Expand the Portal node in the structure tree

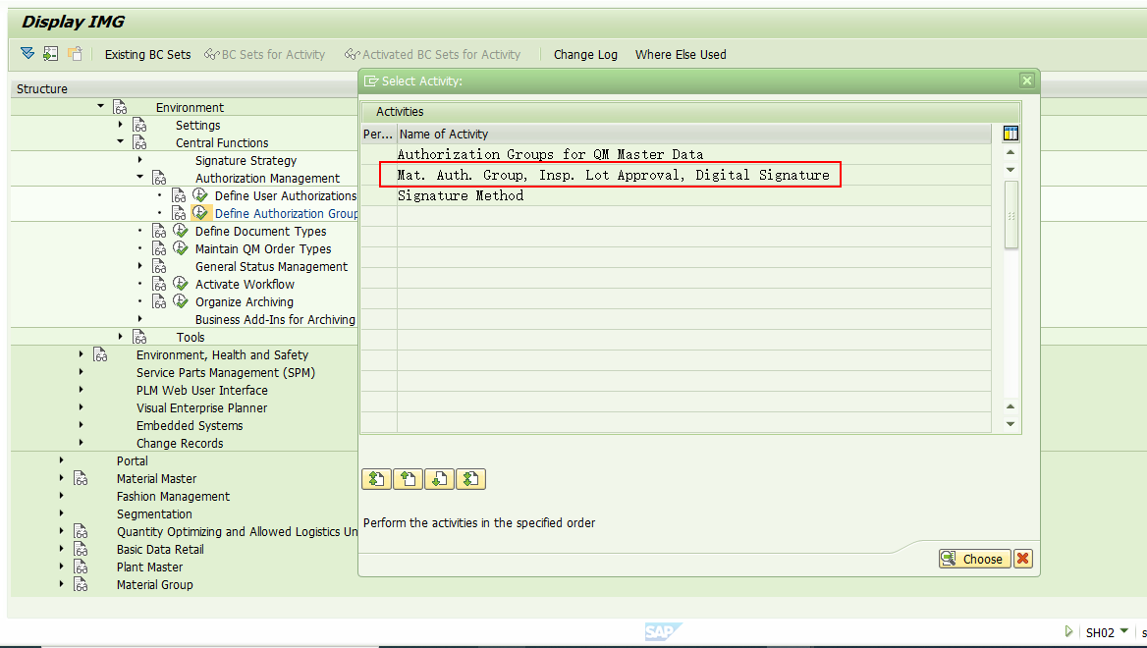(x=61, y=460)
